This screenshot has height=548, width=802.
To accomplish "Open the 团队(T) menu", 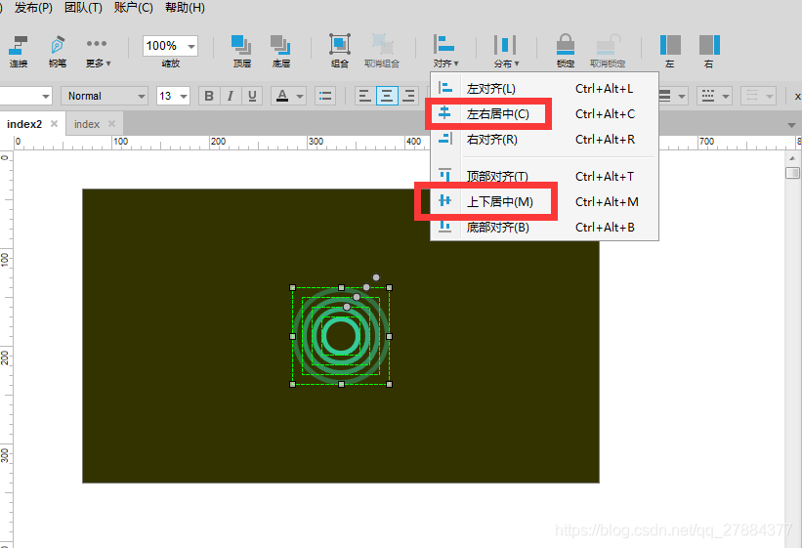I will tap(83, 8).
